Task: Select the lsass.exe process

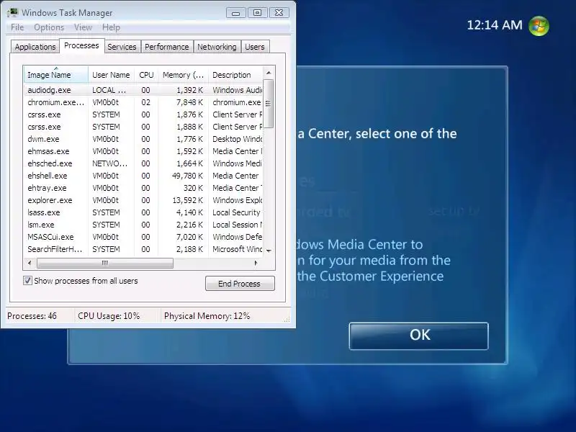Action: tap(143, 212)
